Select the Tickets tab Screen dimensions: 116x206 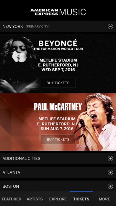coord(81,199)
